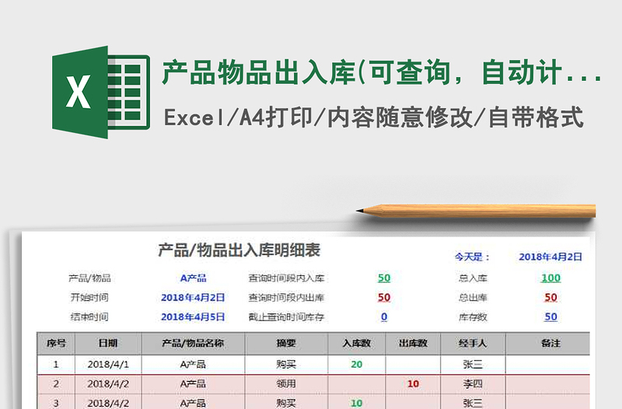Click date '2018/4/2' in row 3
This screenshot has height=409, width=622.
(108, 403)
